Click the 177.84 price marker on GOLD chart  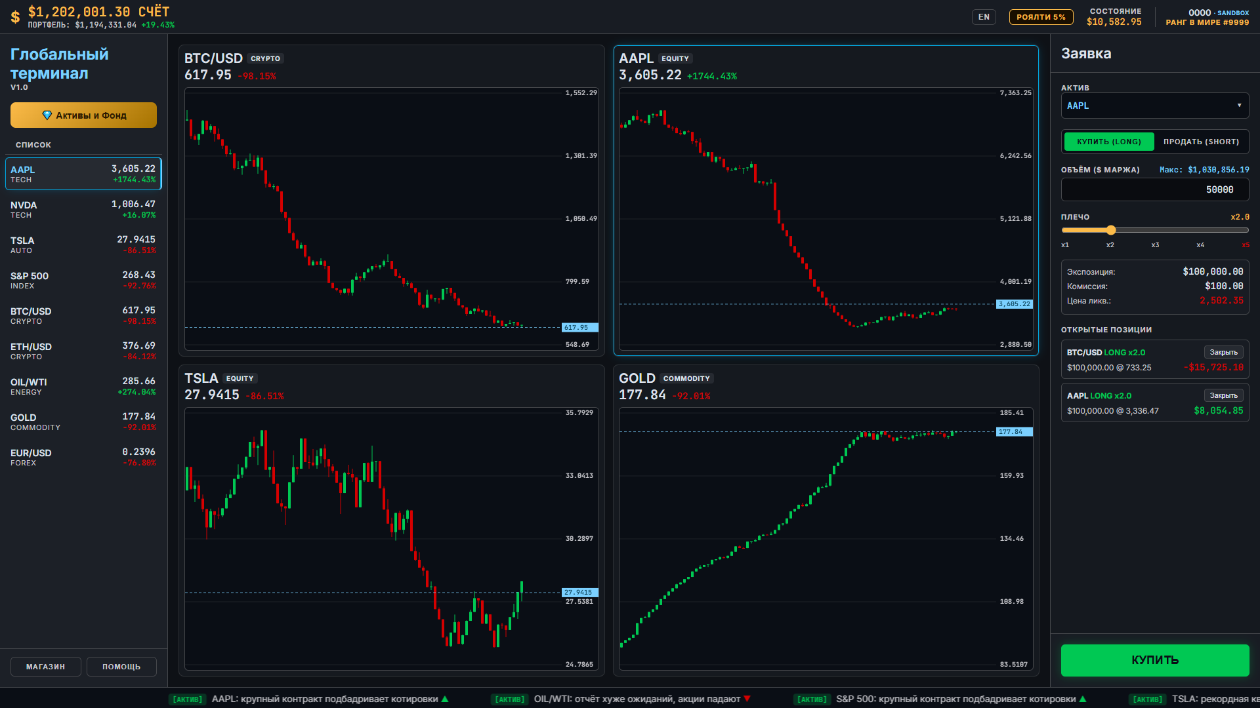click(x=1015, y=432)
